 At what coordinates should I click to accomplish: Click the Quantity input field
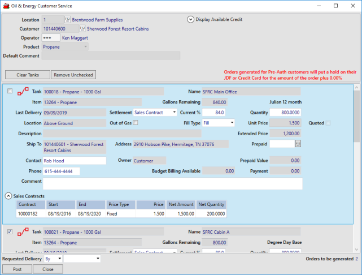(285, 112)
